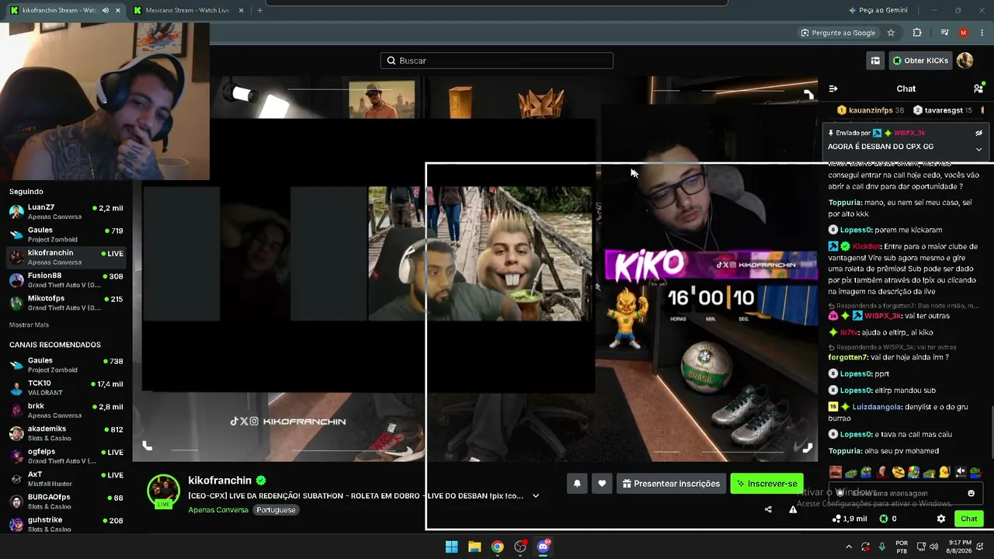Expand the pinned message chevron
994x559 pixels.
coord(978,149)
